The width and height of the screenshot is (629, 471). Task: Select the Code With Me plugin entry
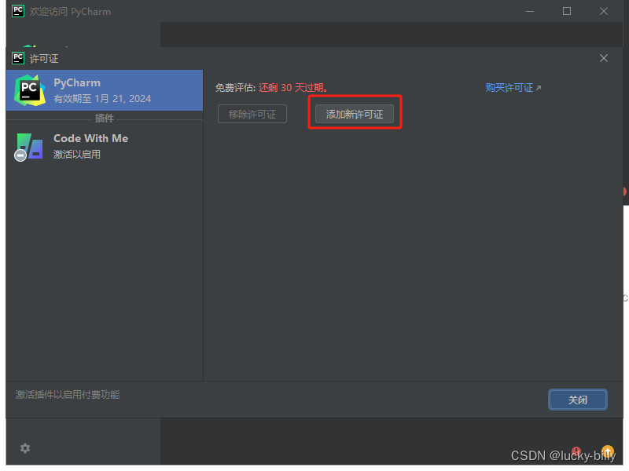105,146
